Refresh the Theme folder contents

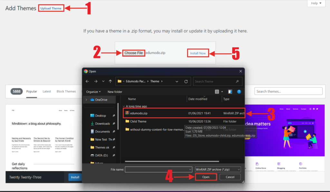(x=186, y=81)
